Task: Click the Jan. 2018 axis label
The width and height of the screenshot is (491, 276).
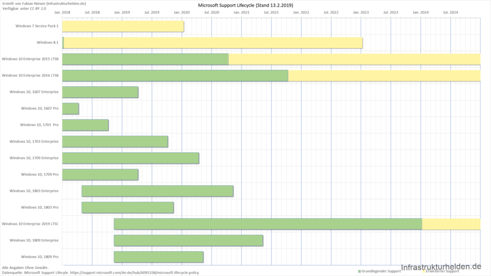Action: [62, 12]
